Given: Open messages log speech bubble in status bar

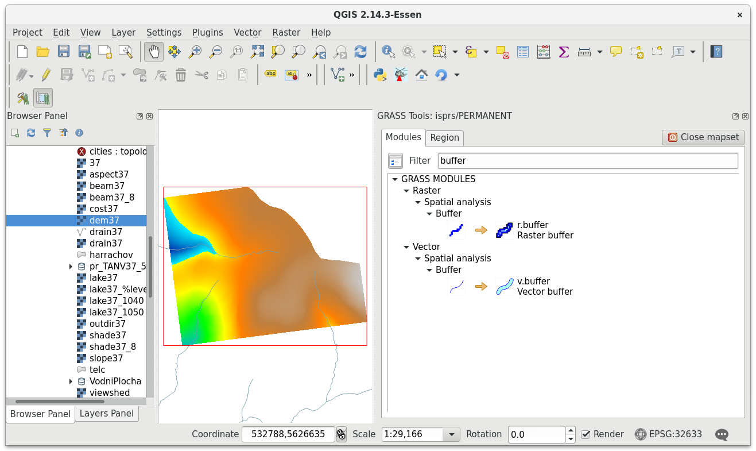Looking at the screenshot, I should pos(722,435).
